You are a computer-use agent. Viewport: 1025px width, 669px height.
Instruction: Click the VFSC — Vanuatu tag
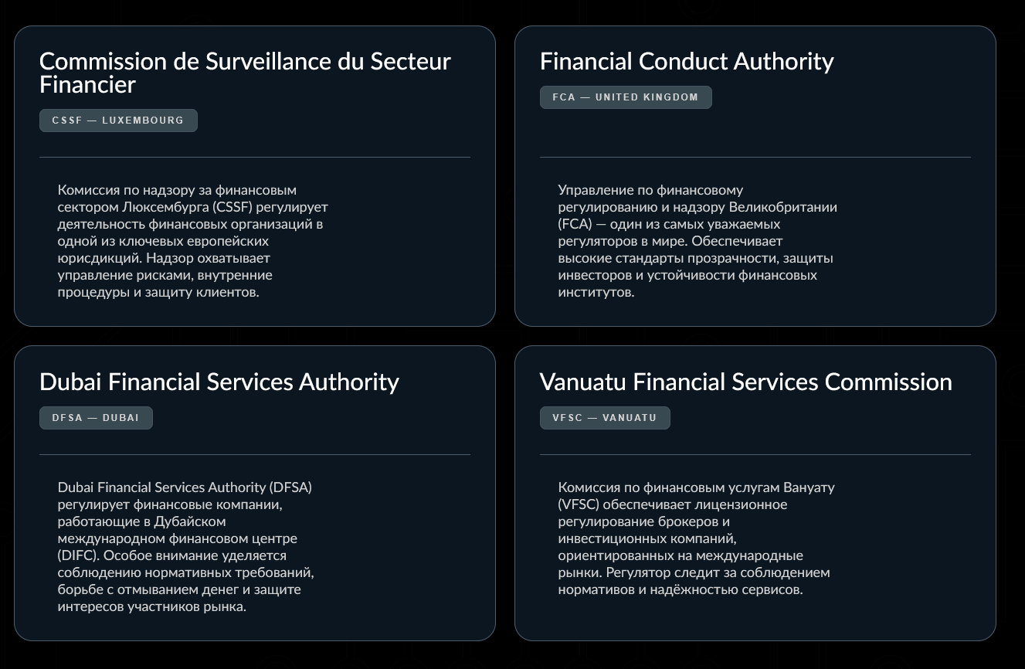604,418
